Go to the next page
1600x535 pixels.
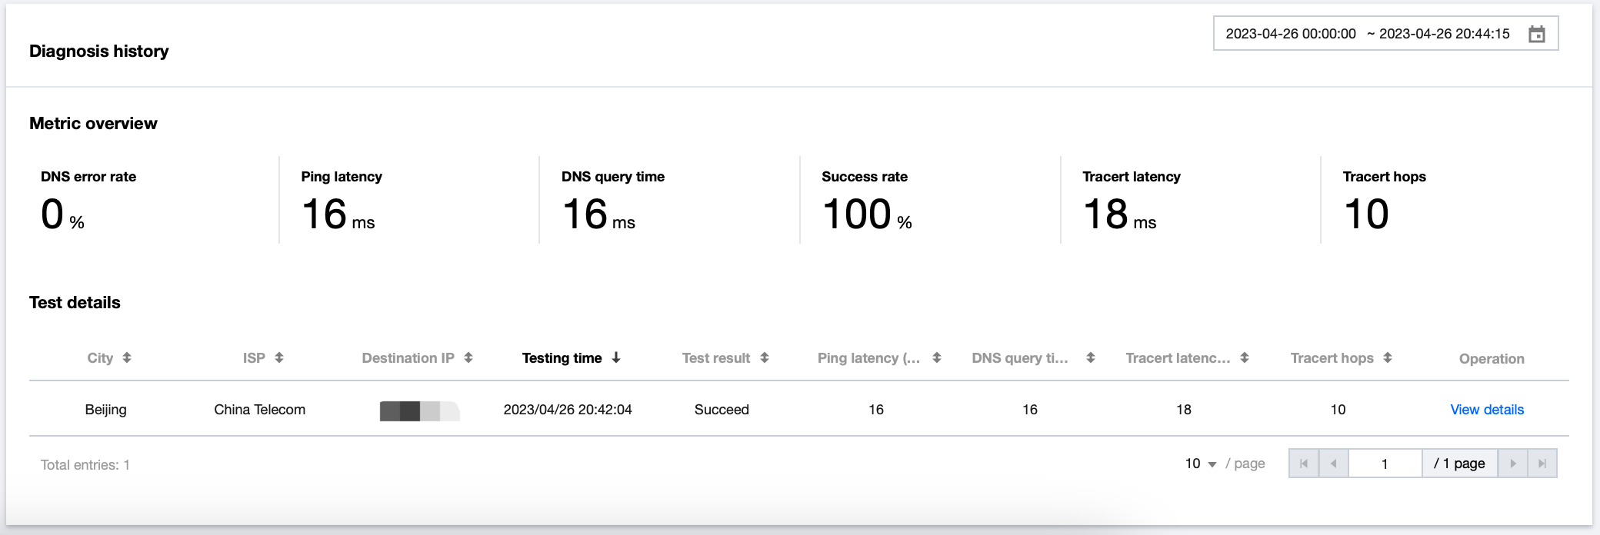pos(1513,464)
